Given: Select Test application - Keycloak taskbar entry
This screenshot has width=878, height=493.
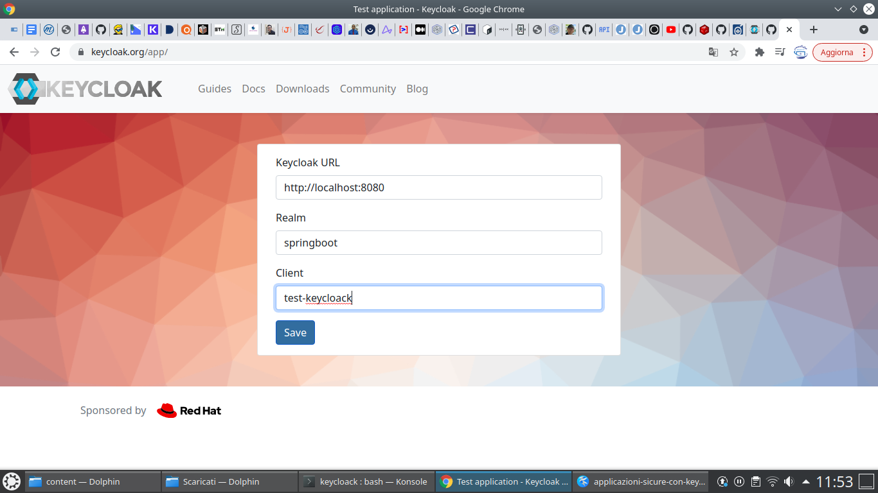Looking at the screenshot, I should (503, 481).
